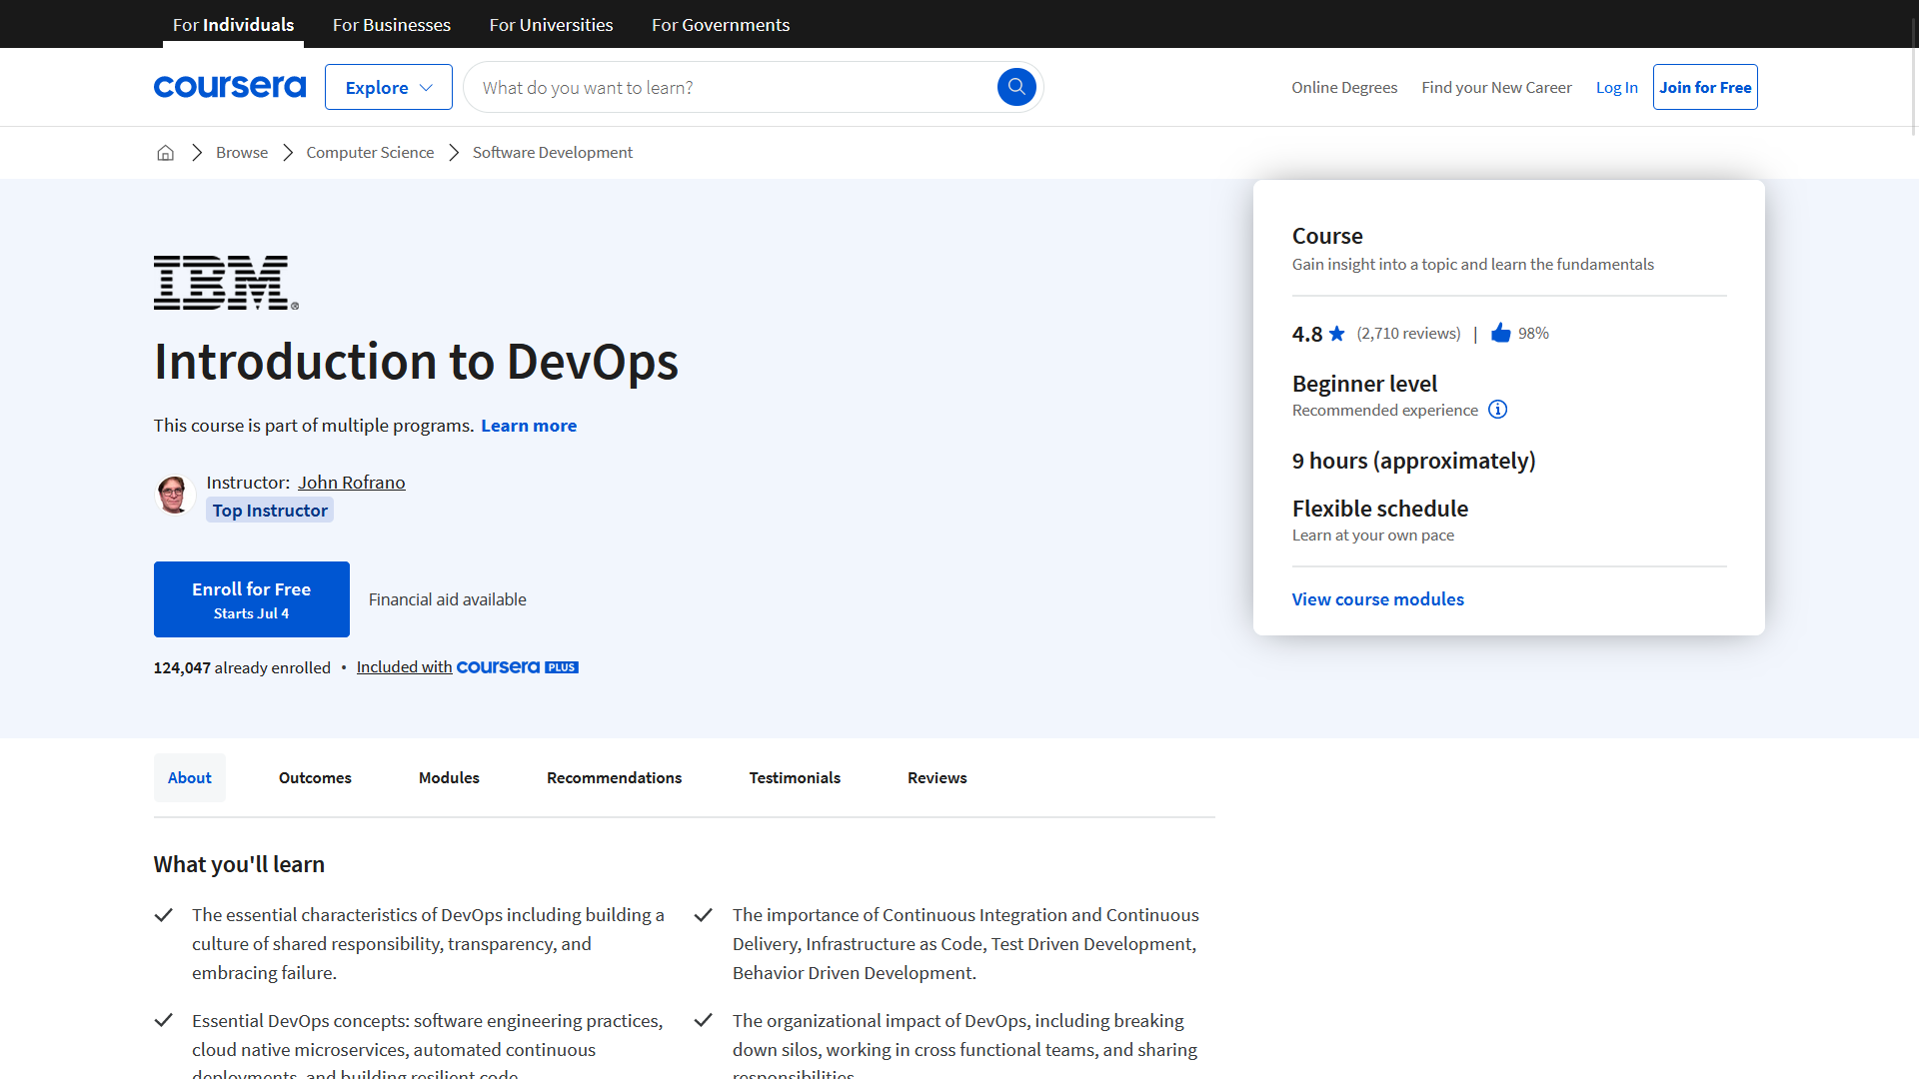Go to For Businesses section

click(x=392, y=24)
